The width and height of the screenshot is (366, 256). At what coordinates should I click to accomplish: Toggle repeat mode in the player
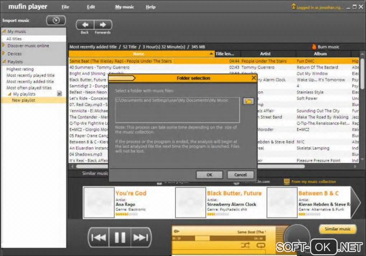261,245
